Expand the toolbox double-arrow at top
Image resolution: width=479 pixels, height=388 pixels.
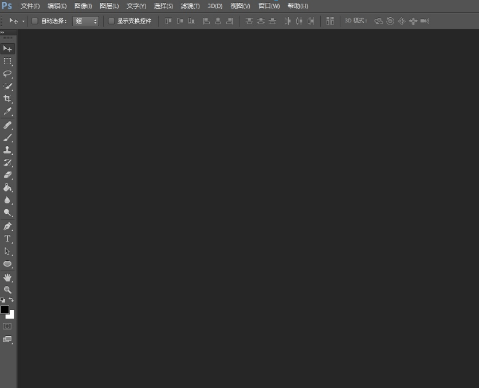click(3, 32)
